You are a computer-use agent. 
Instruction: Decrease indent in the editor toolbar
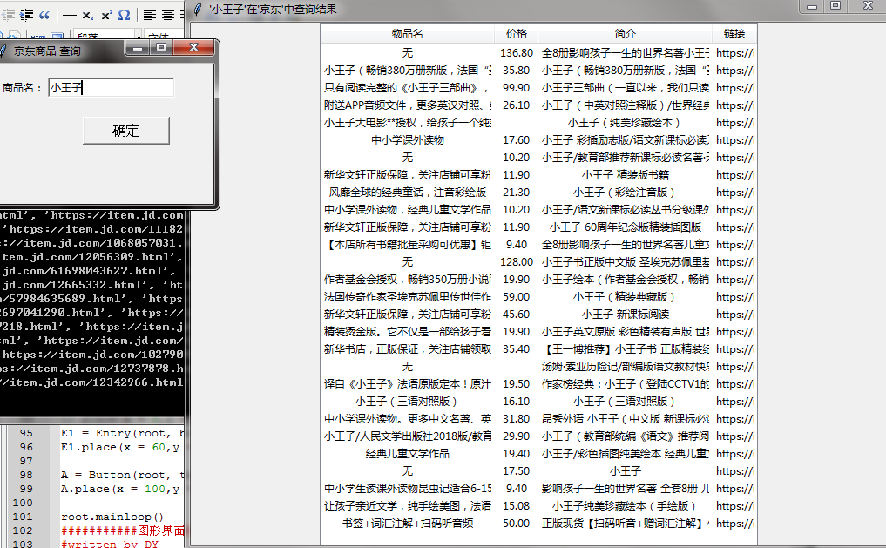[8, 16]
